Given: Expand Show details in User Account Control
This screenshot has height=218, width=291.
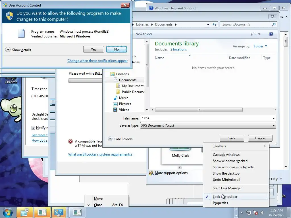Looking at the screenshot, I should click(18, 50).
